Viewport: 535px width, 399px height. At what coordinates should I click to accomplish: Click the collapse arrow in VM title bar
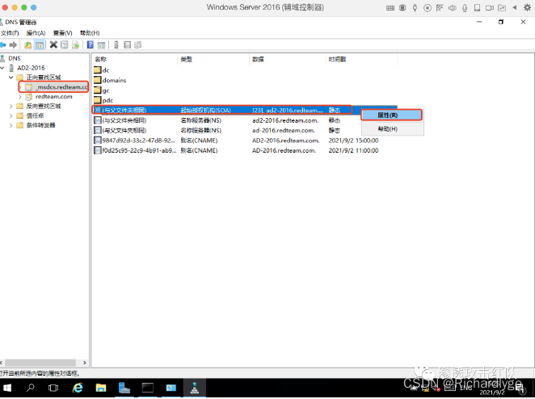515,7
